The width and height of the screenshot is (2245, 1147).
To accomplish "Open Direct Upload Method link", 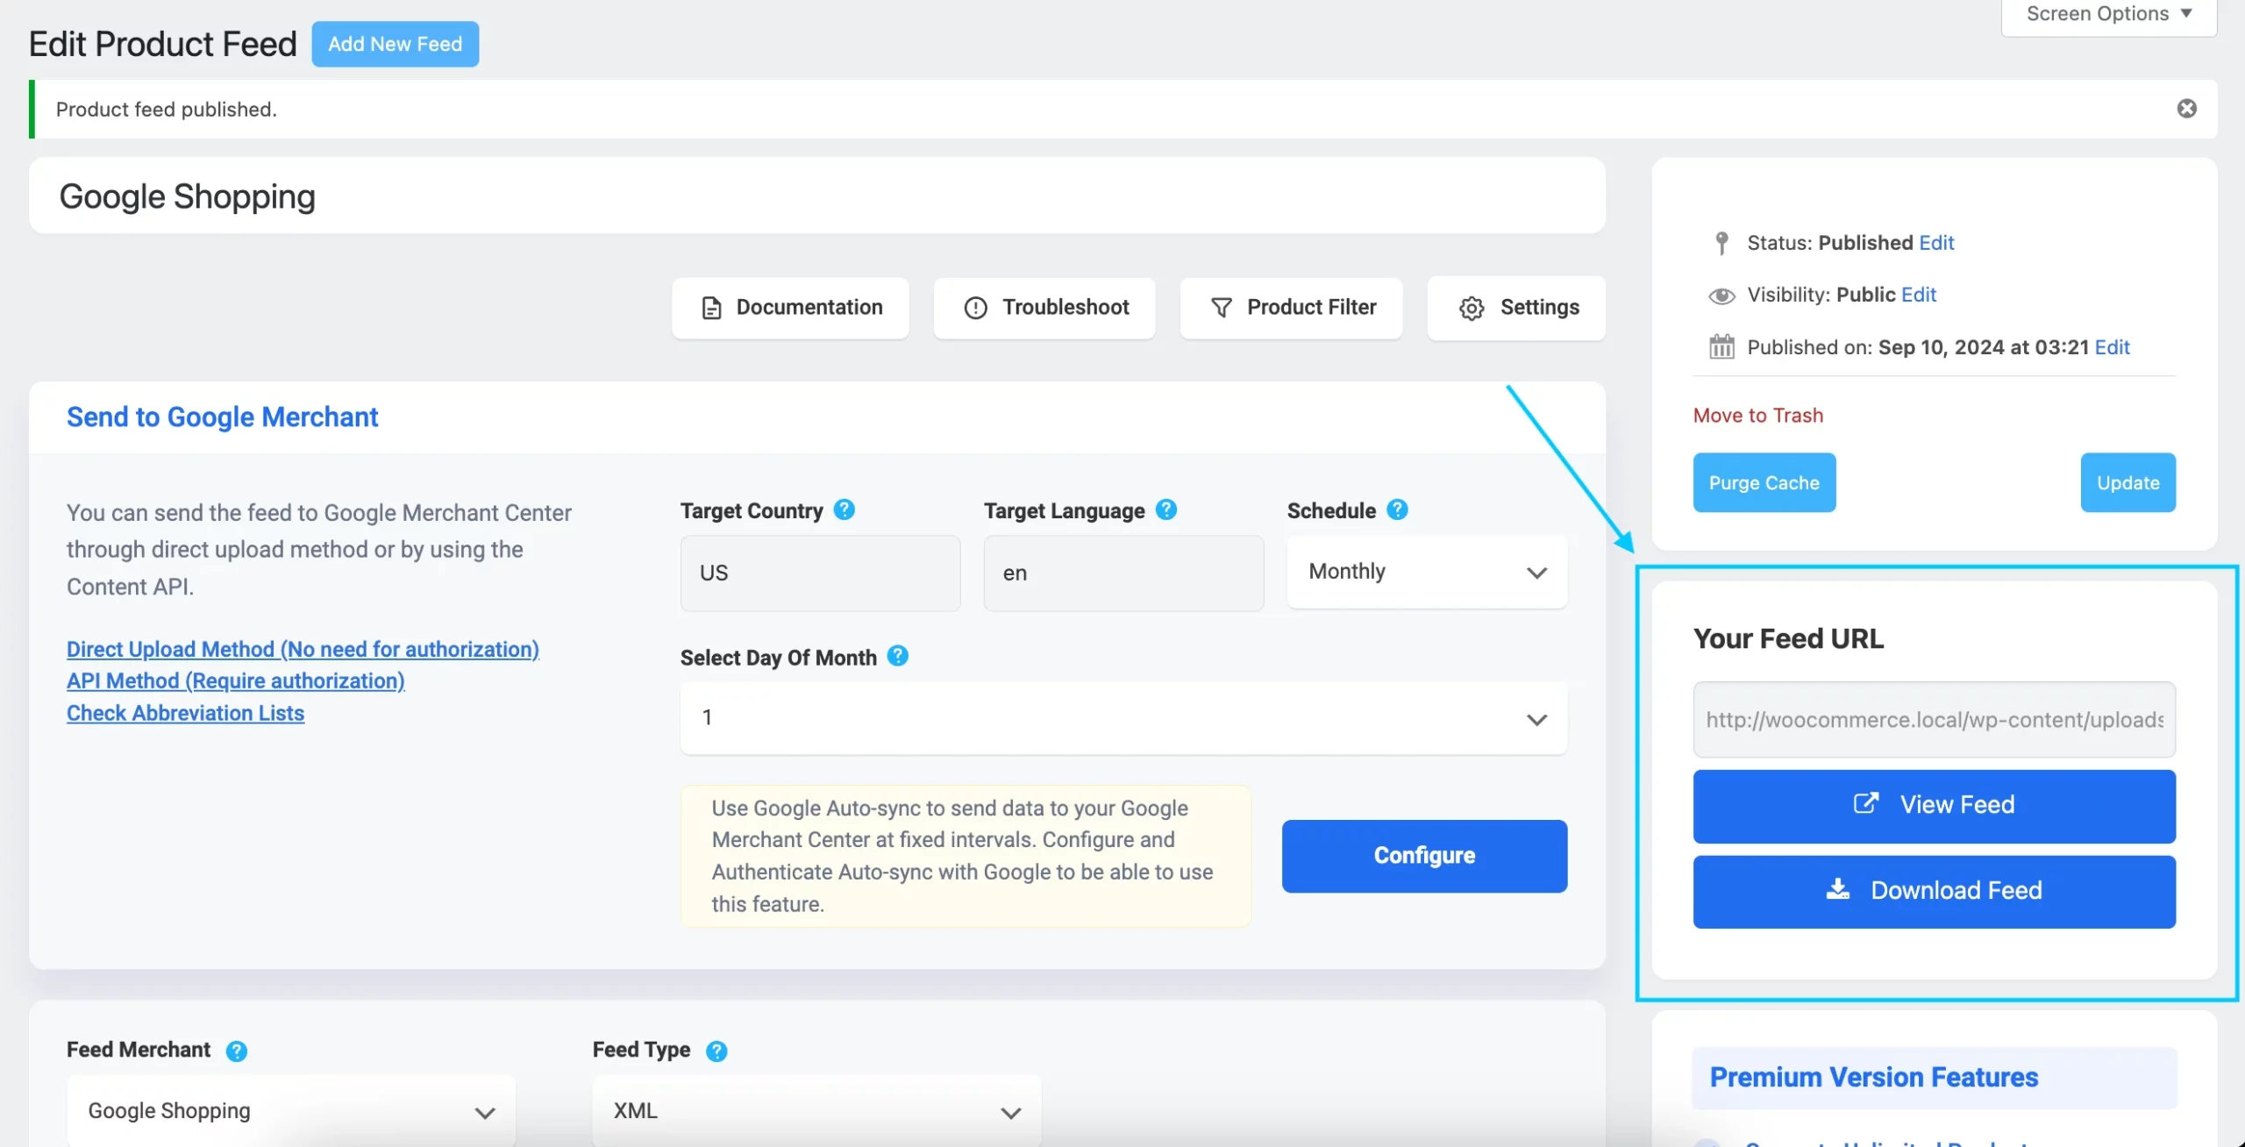I will click(303, 649).
